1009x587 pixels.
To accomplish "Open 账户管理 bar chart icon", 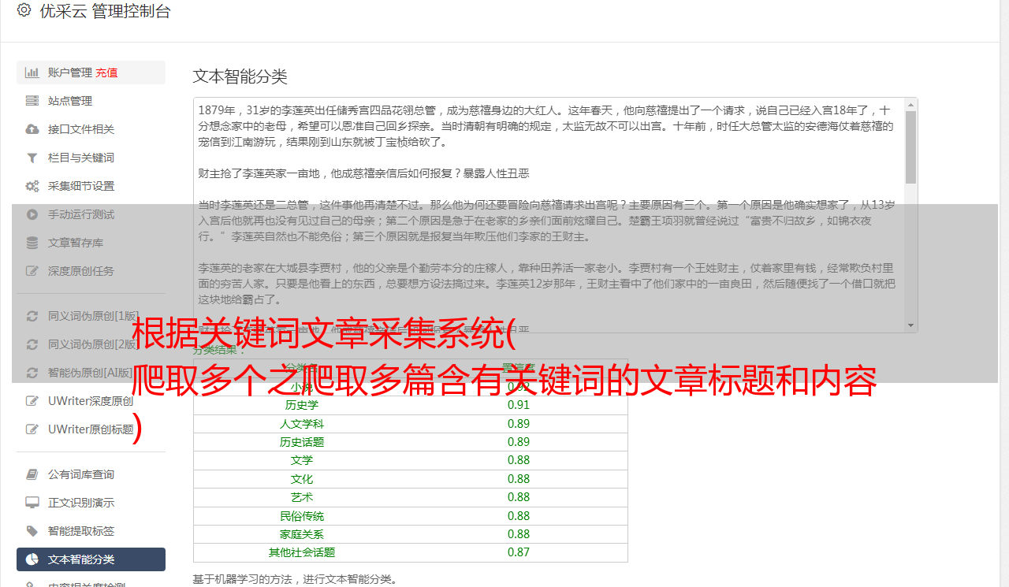I will pyautogui.click(x=32, y=72).
